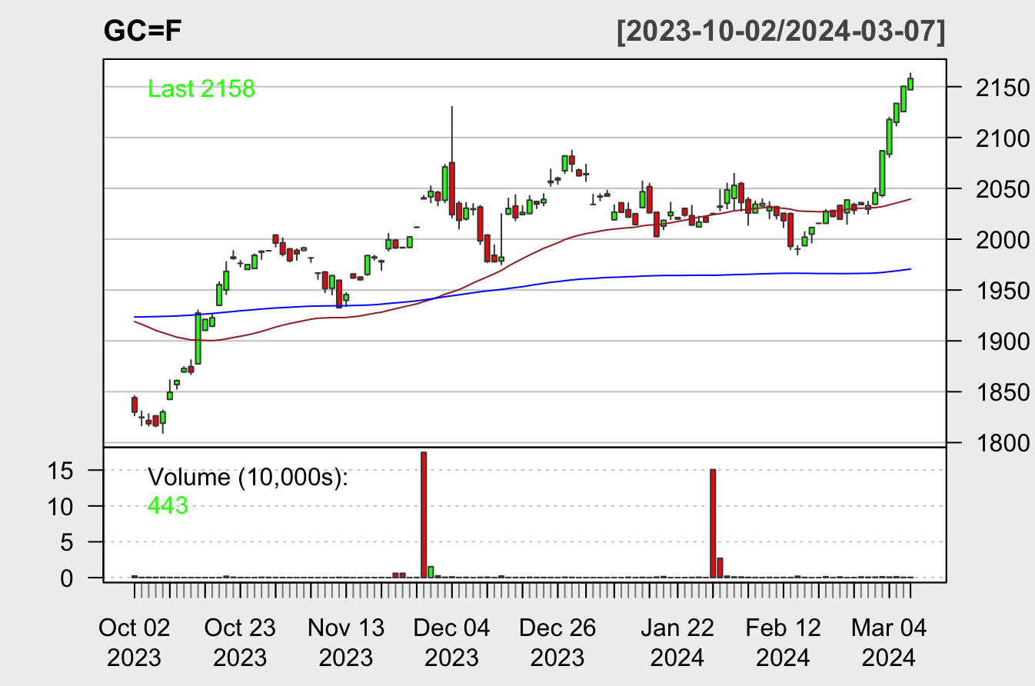This screenshot has height=686, width=1035.
Task: Click the Volume (10,000s) label
Action: tap(248, 478)
